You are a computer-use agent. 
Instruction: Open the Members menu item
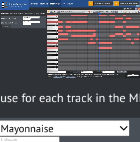[44, 4]
